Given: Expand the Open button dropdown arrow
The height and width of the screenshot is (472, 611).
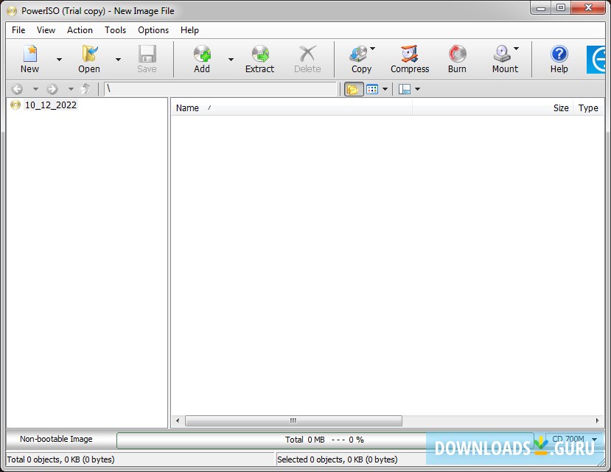Looking at the screenshot, I should (118, 60).
